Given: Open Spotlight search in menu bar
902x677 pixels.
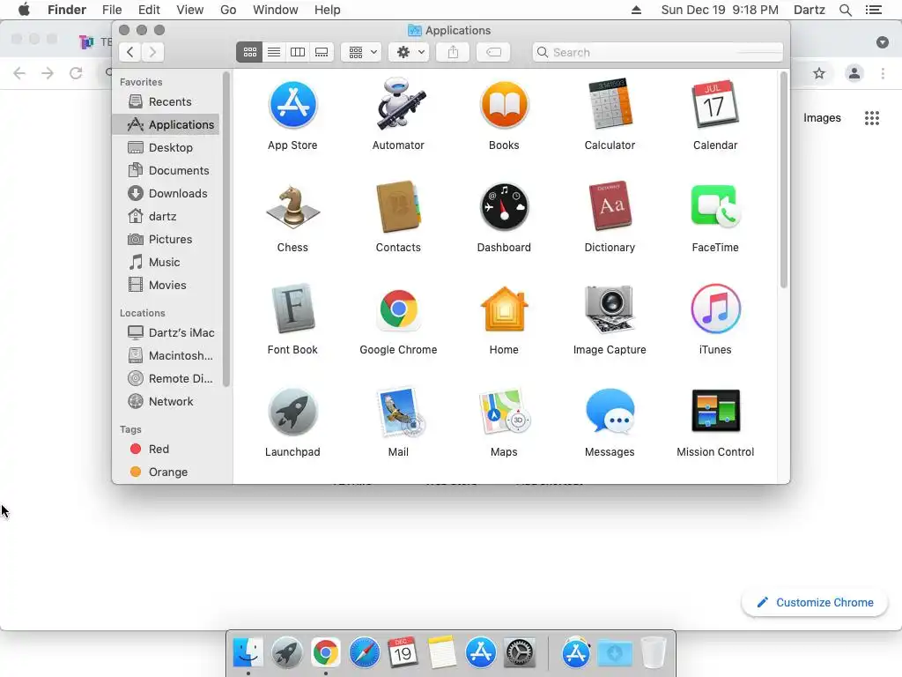Looking at the screenshot, I should tap(845, 10).
